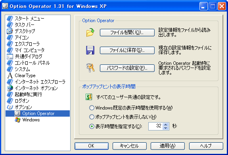Click the dialog icon beside 共通ダイアログ
228x155 pixels.
coord(10,57)
